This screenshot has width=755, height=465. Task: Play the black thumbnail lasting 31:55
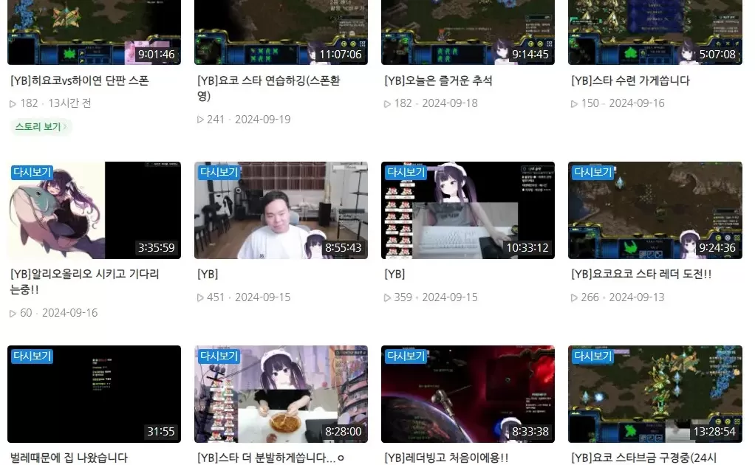tap(94, 394)
